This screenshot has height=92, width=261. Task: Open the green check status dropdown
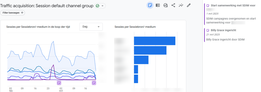[100, 6]
